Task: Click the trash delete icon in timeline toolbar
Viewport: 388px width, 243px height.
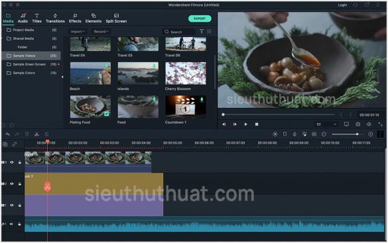Action: click(x=27, y=134)
